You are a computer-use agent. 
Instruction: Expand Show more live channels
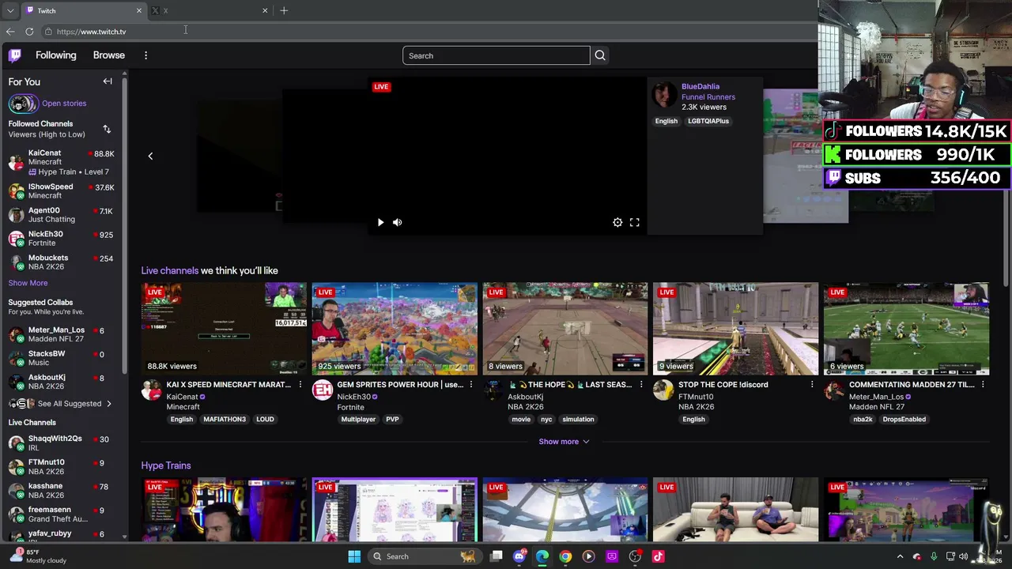565,442
